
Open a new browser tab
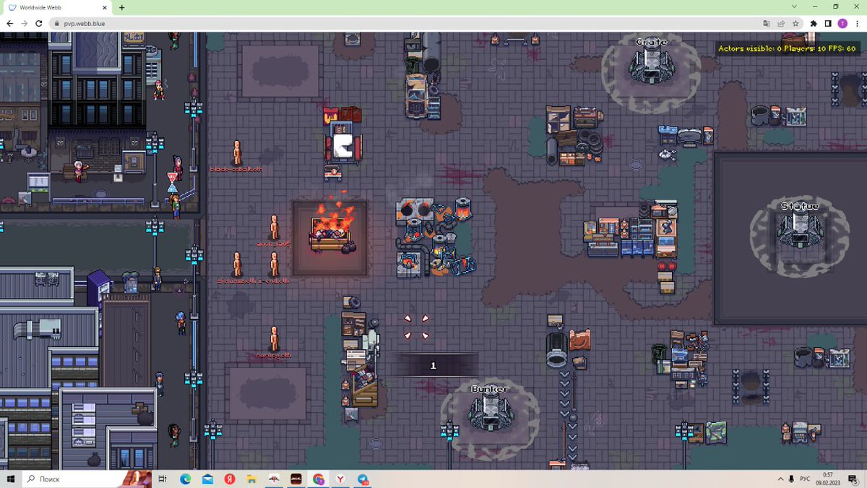[121, 7]
